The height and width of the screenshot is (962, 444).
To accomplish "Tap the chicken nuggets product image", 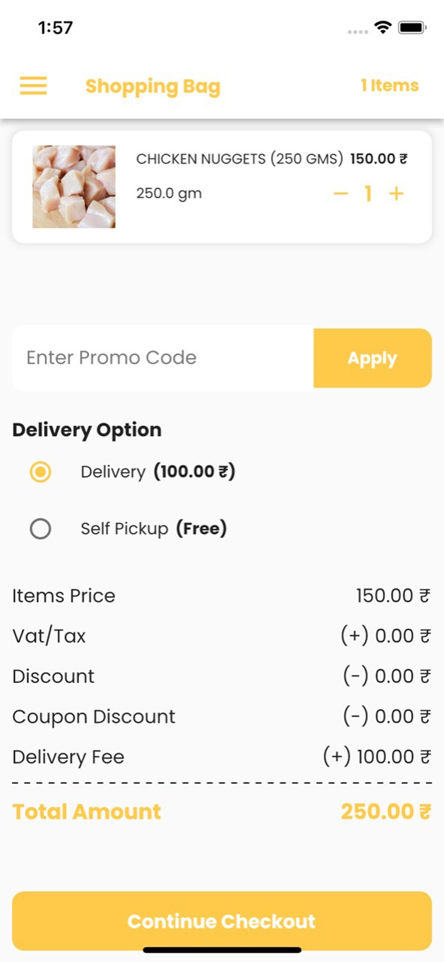I will (x=74, y=187).
